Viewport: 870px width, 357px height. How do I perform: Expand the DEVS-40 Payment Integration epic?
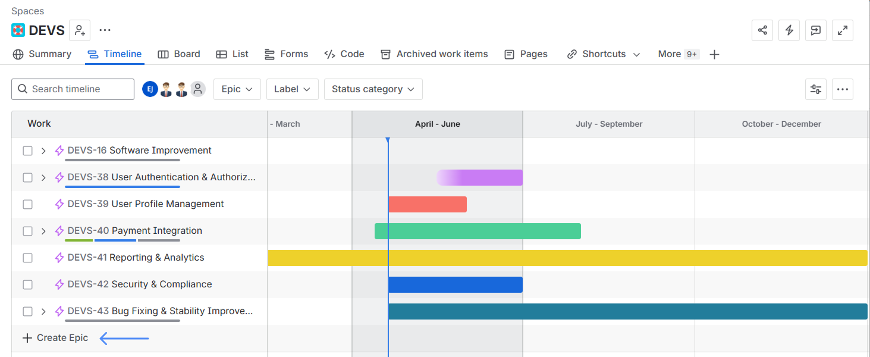pyautogui.click(x=43, y=231)
